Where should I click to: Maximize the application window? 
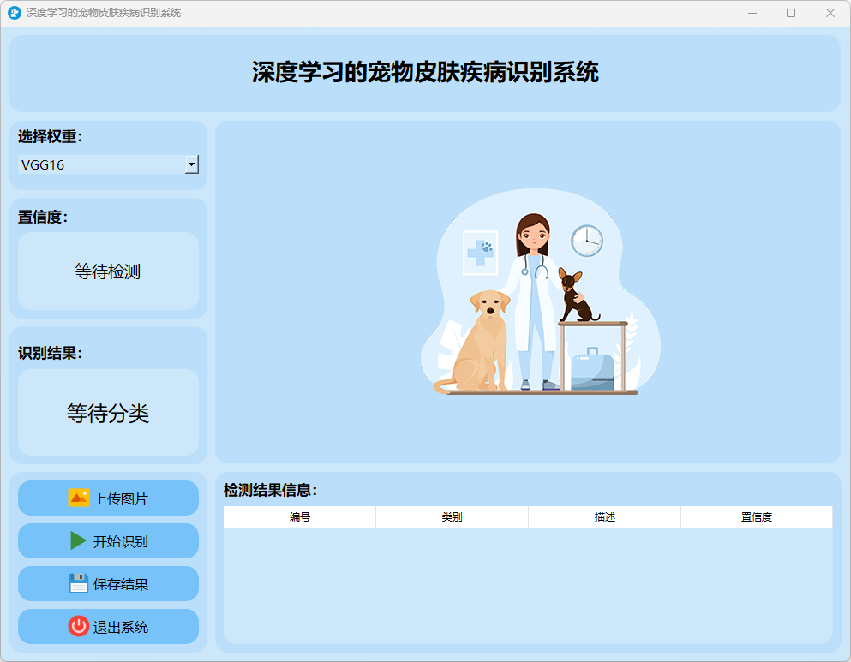[x=791, y=13]
